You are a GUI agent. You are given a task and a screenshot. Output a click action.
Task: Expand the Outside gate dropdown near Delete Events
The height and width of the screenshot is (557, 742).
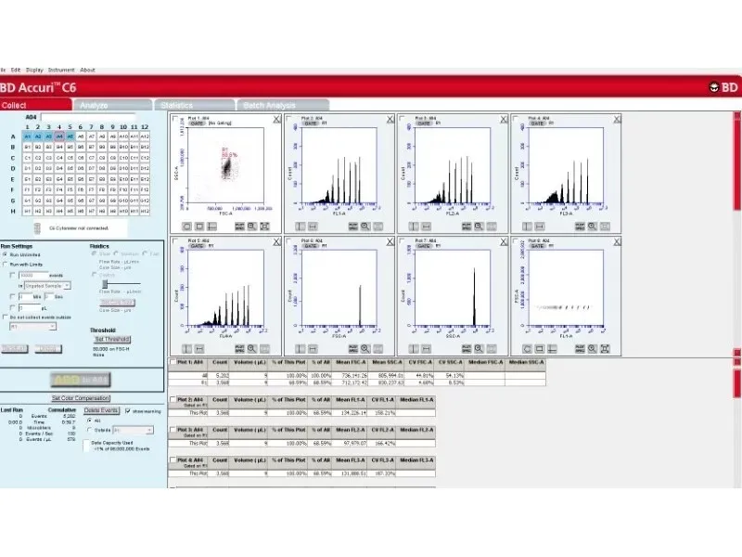(132, 431)
